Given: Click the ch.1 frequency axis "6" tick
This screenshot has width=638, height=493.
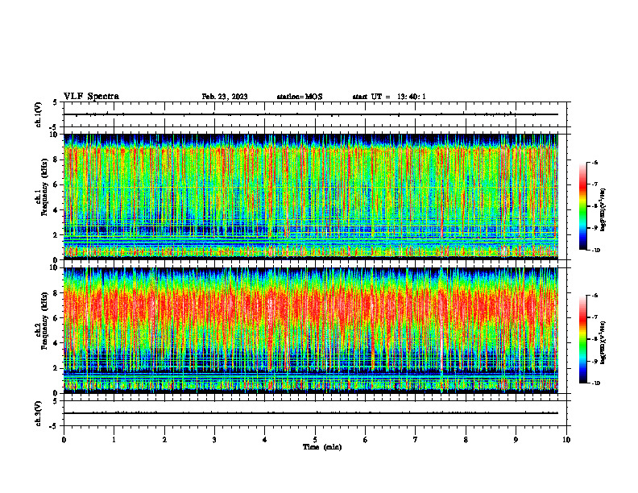Looking at the screenshot, I should point(56,184).
